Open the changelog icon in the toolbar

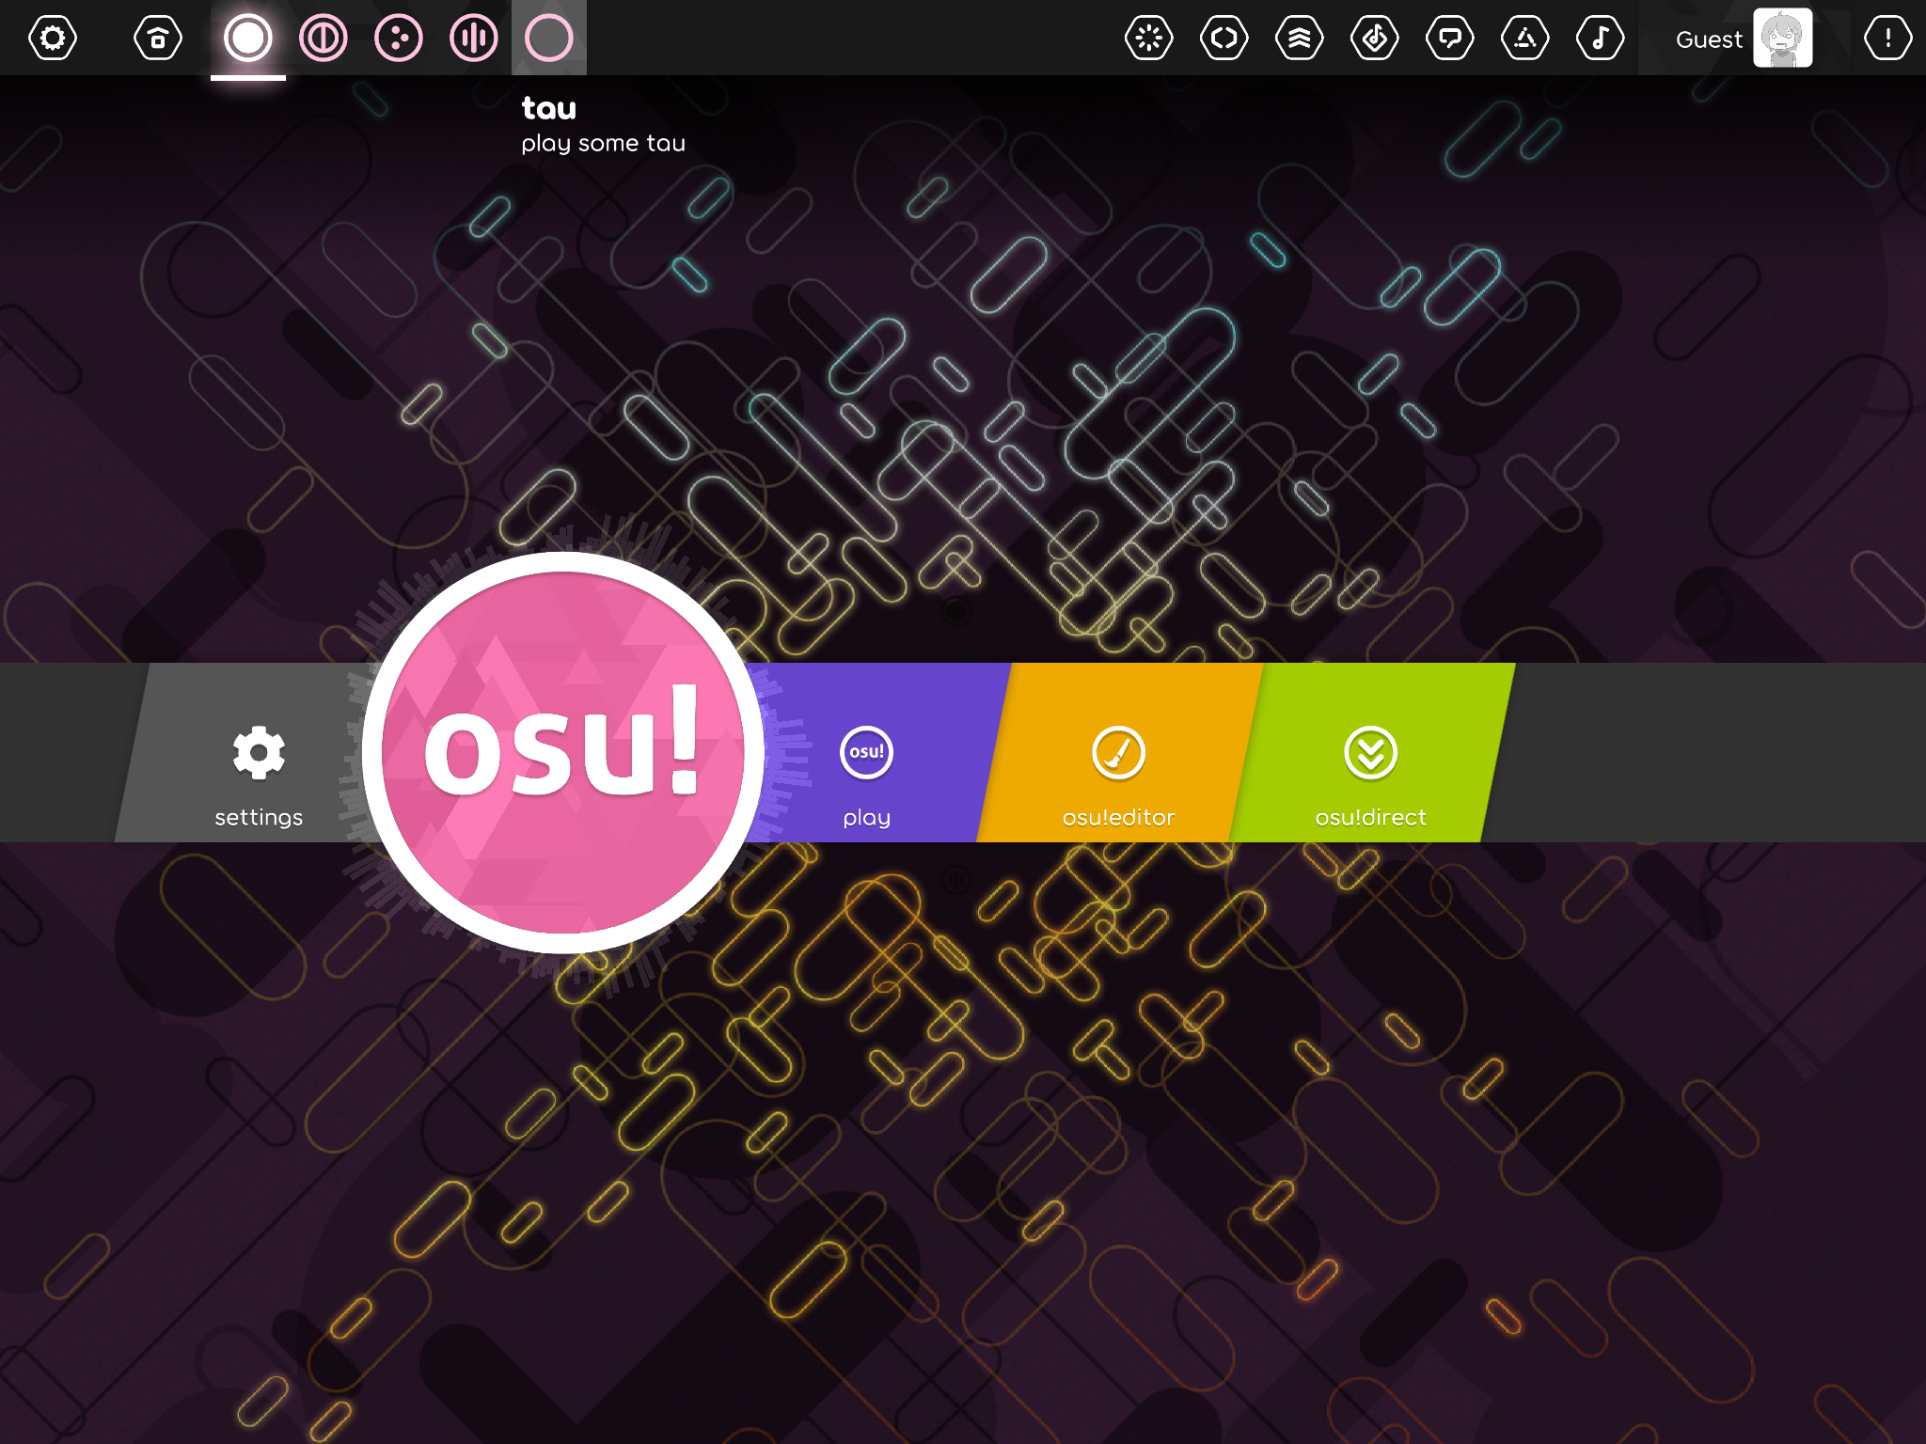tap(1224, 38)
